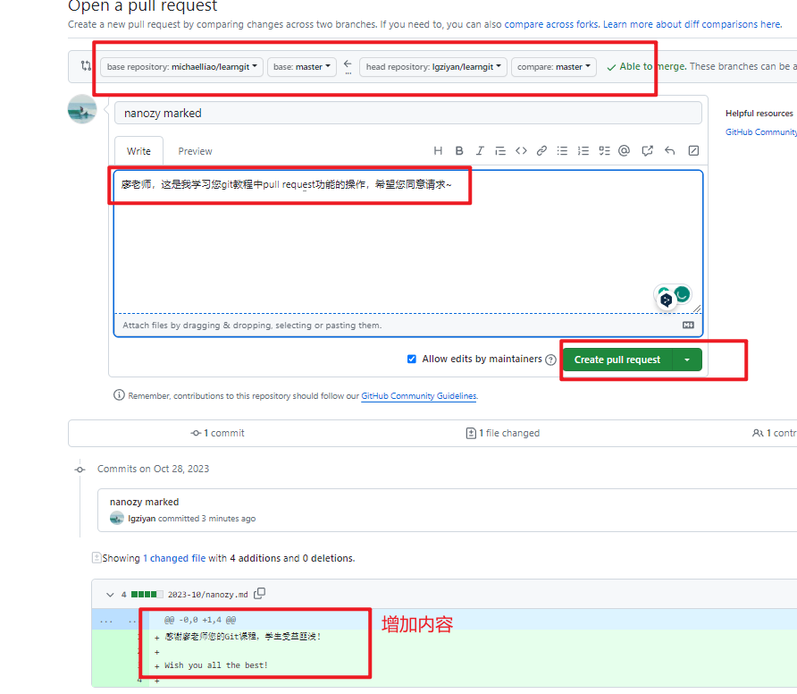Open the GitHub Community Guidelines link
This screenshot has height=694, width=797.
point(419,396)
